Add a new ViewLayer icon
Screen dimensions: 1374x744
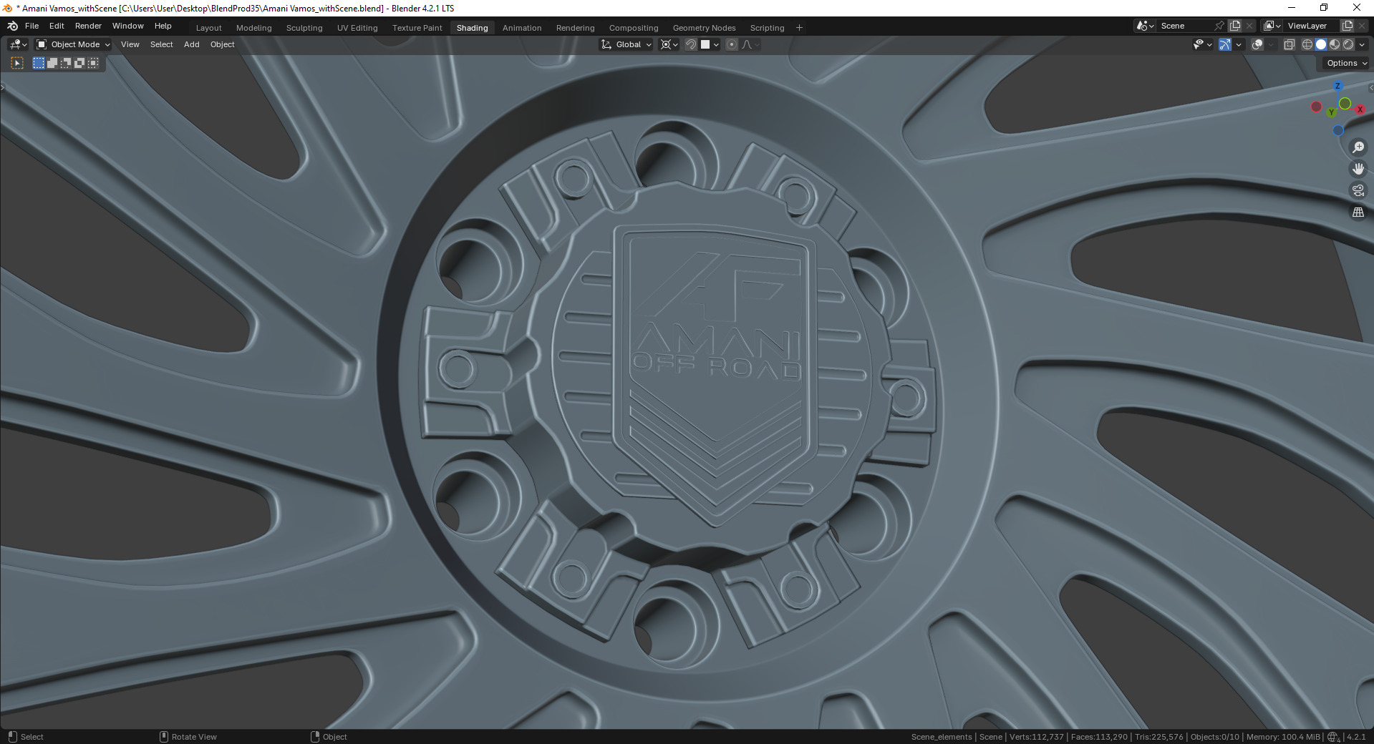click(1347, 26)
